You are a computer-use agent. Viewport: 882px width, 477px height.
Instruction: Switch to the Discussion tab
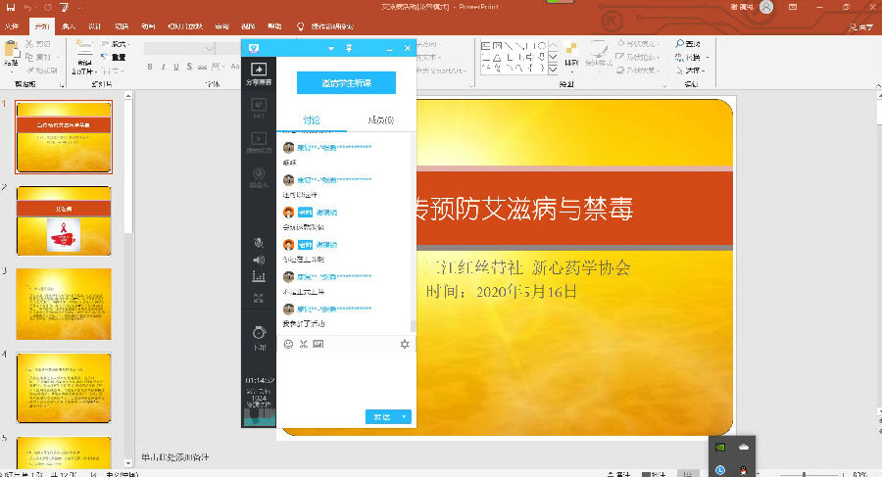coord(312,119)
